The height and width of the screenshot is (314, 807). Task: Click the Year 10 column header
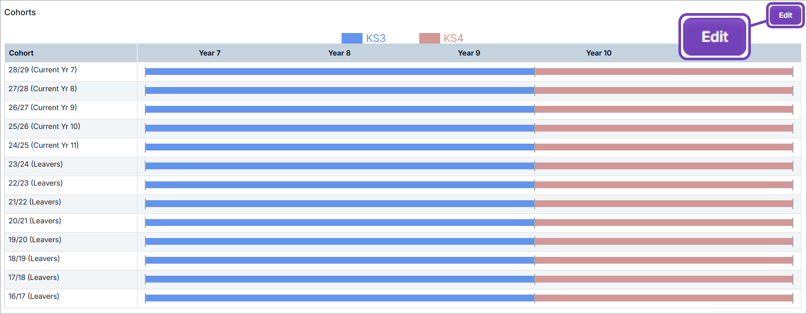coord(598,53)
